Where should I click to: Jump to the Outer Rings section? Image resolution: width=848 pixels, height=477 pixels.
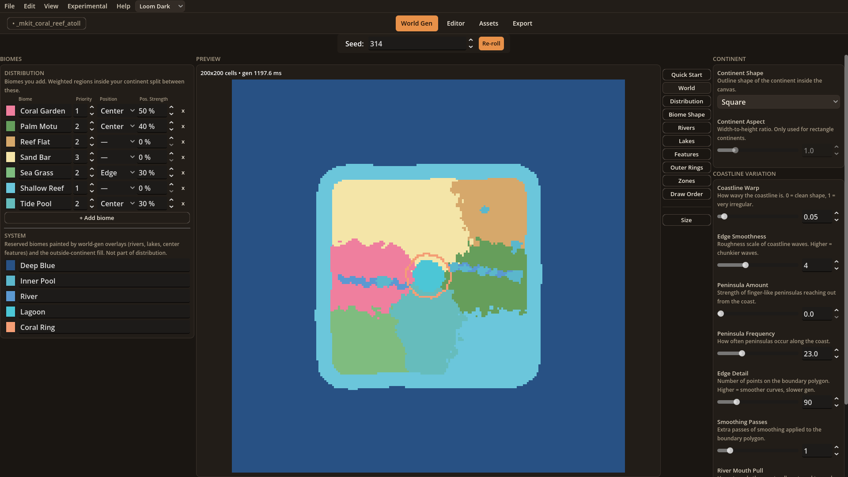pyautogui.click(x=686, y=167)
